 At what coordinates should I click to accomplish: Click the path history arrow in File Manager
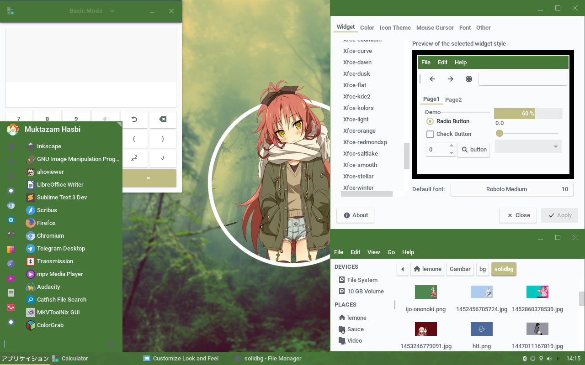(x=402, y=269)
